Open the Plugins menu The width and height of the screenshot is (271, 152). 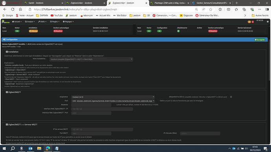click(55, 22)
